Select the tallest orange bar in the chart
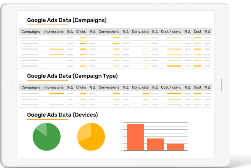The height and width of the screenshot is (168, 251). [135, 137]
